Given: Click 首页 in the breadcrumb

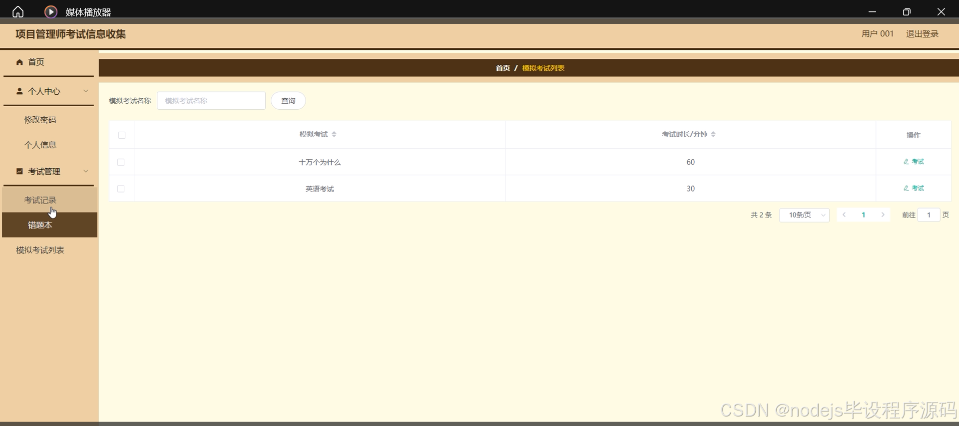Looking at the screenshot, I should 502,68.
